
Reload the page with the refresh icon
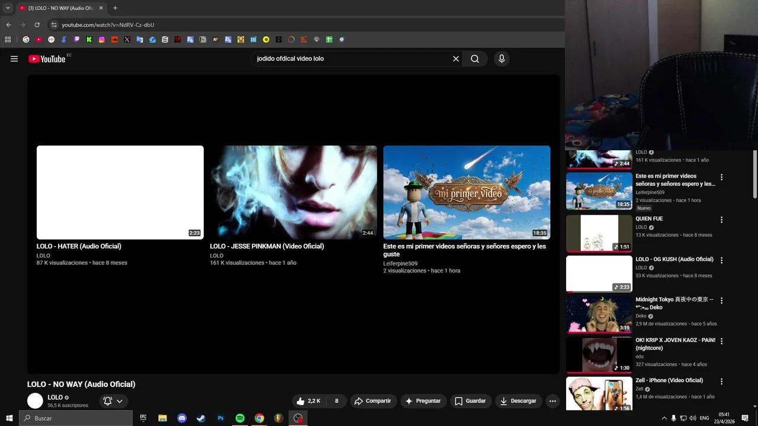pos(37,25)
